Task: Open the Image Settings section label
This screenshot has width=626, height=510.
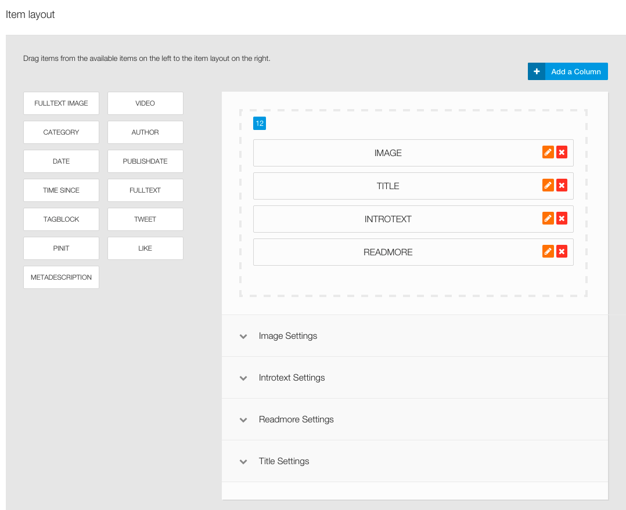Action: pyautogui.click(x=288, y=336)
